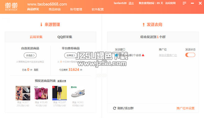Click the 单独设置推广位 link
Image resolution: width=204 pixels, height=118 pixels.
tap(168, 55)
